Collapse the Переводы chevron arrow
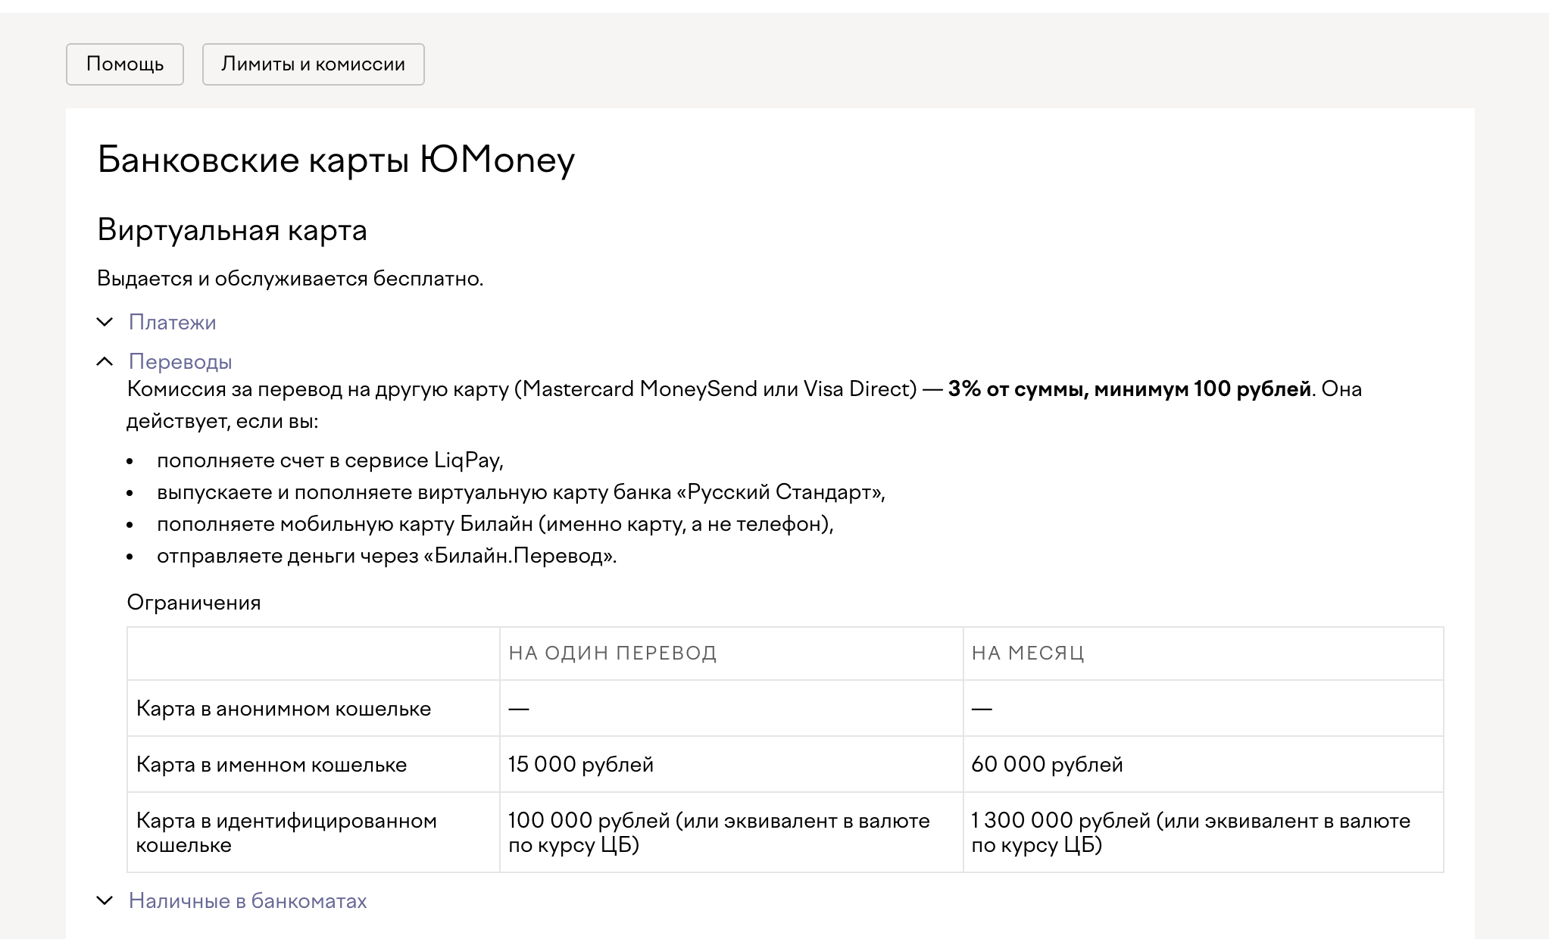1549x939 pixels. point(105,362)
